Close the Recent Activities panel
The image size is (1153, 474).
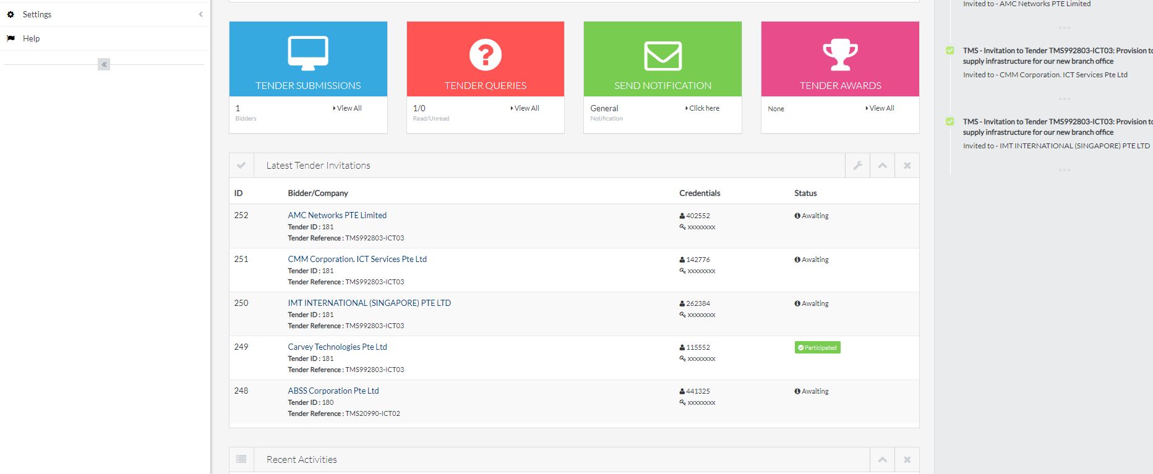[x=907, y=460]
